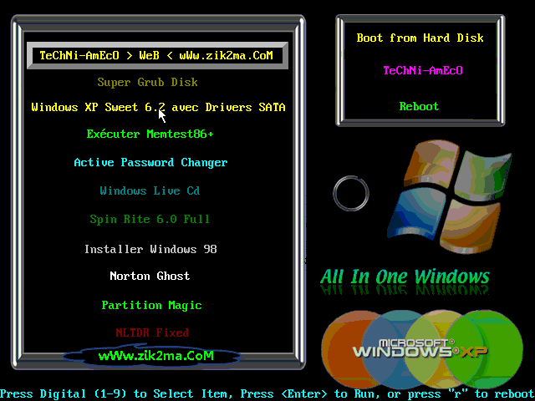Image resolution: width=535 pixels, height=401 pixels.
Task: Select Spin Rite 6.0 Full
Action: (x=150, y=219)
